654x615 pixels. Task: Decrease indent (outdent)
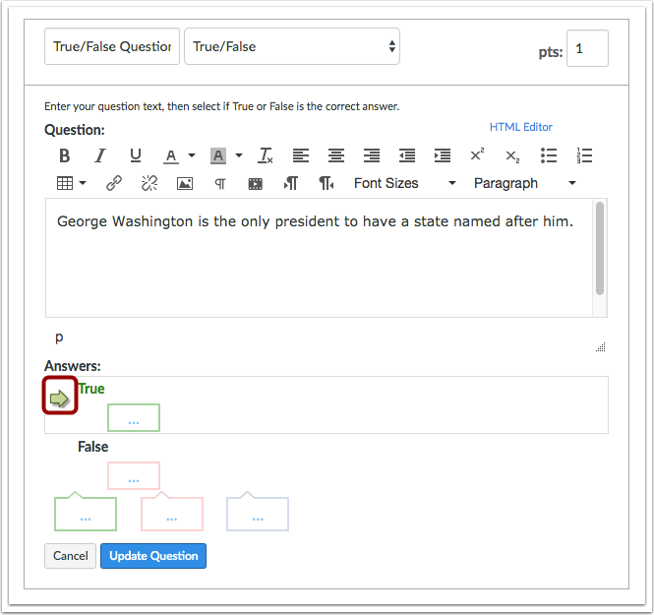pyautogui.click(x=407, y=156)
